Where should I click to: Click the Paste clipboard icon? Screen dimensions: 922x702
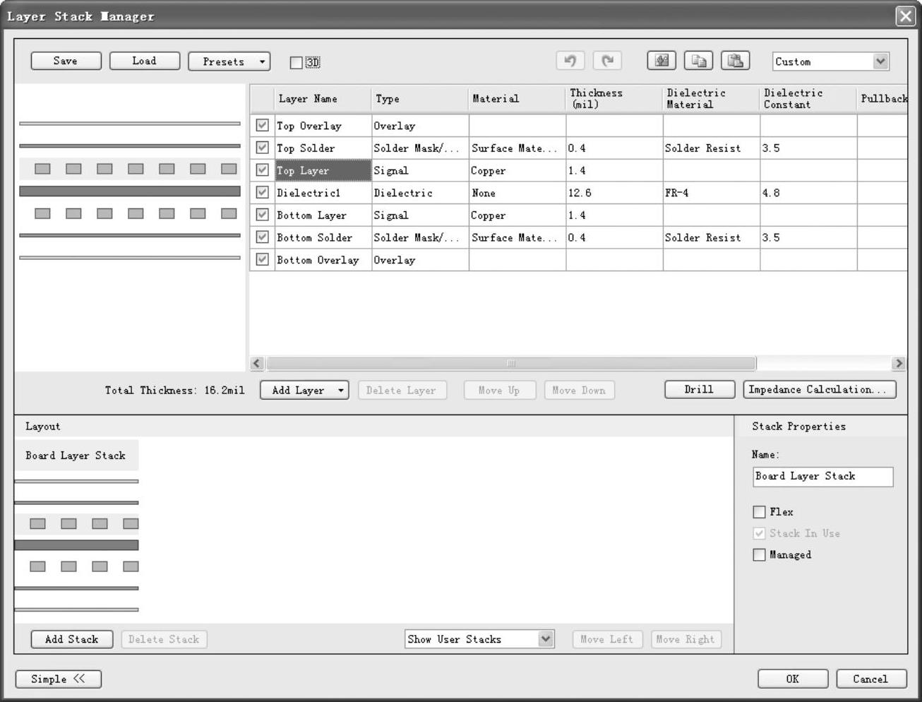(x=735, y=61)
